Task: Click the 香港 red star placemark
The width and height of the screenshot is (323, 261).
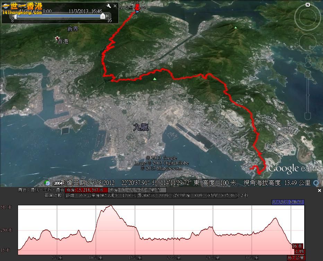Action: pos(57,39)
